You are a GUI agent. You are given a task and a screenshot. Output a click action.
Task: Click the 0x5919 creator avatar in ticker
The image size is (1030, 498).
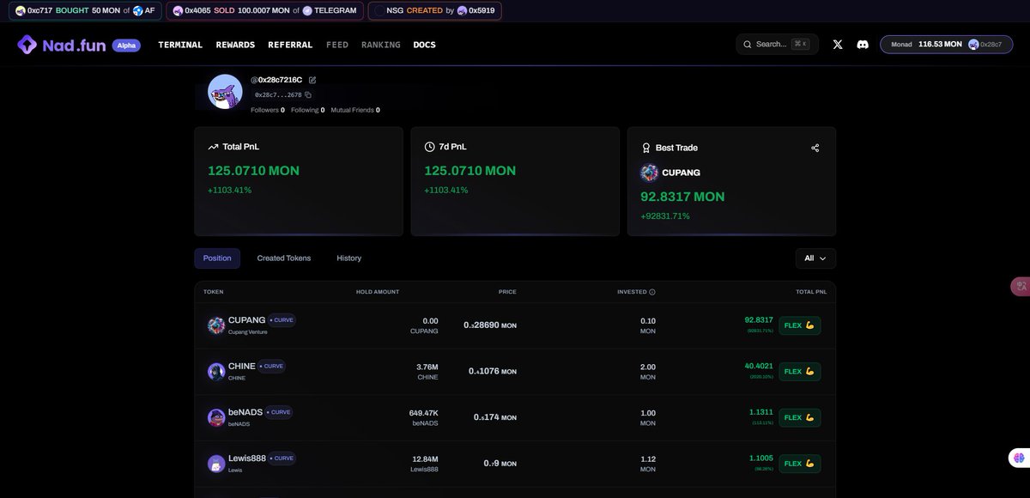(462, 11)
